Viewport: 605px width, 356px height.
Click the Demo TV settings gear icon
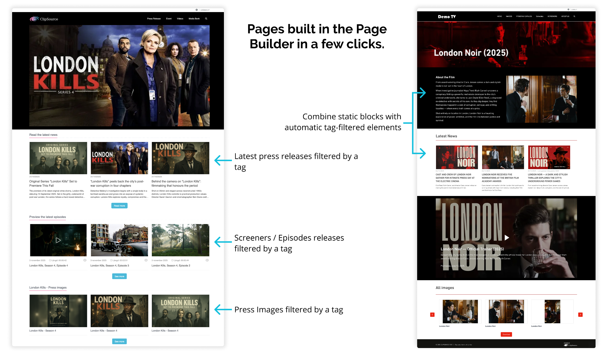click(568, 10)
